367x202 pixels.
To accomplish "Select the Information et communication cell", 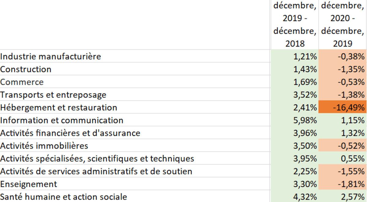I will click(x=62, y=120).
